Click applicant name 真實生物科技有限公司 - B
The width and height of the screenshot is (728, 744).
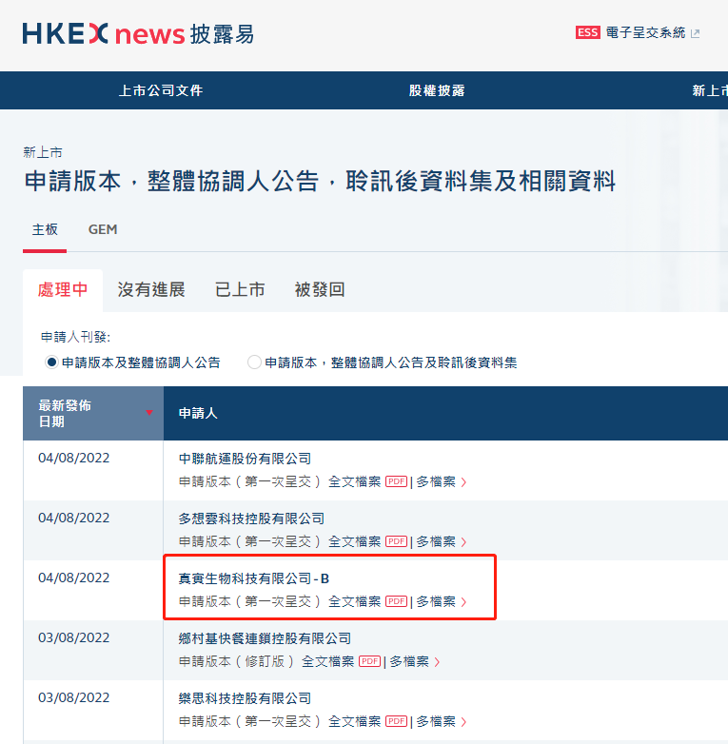click(254, 578)
